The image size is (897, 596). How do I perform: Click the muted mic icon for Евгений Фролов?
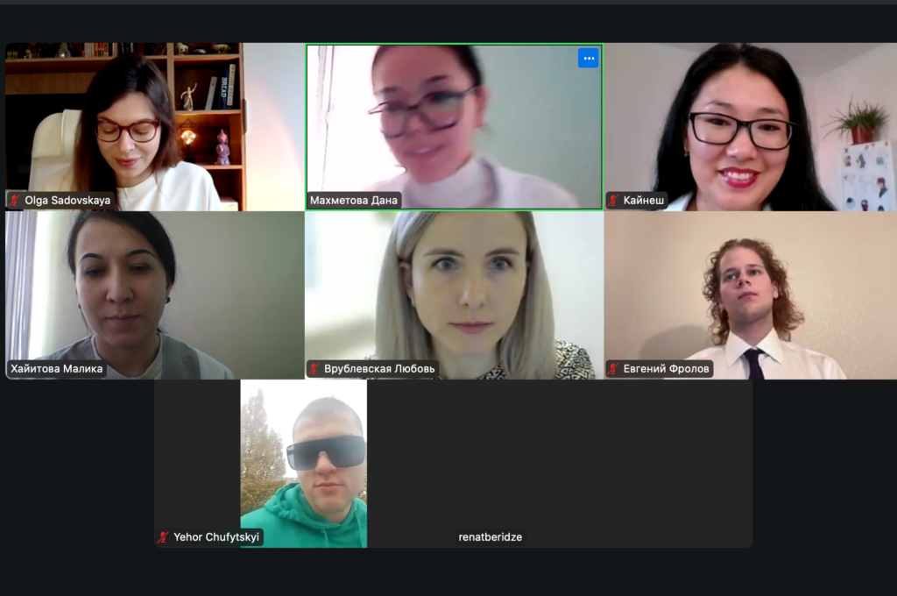[614, 369]
